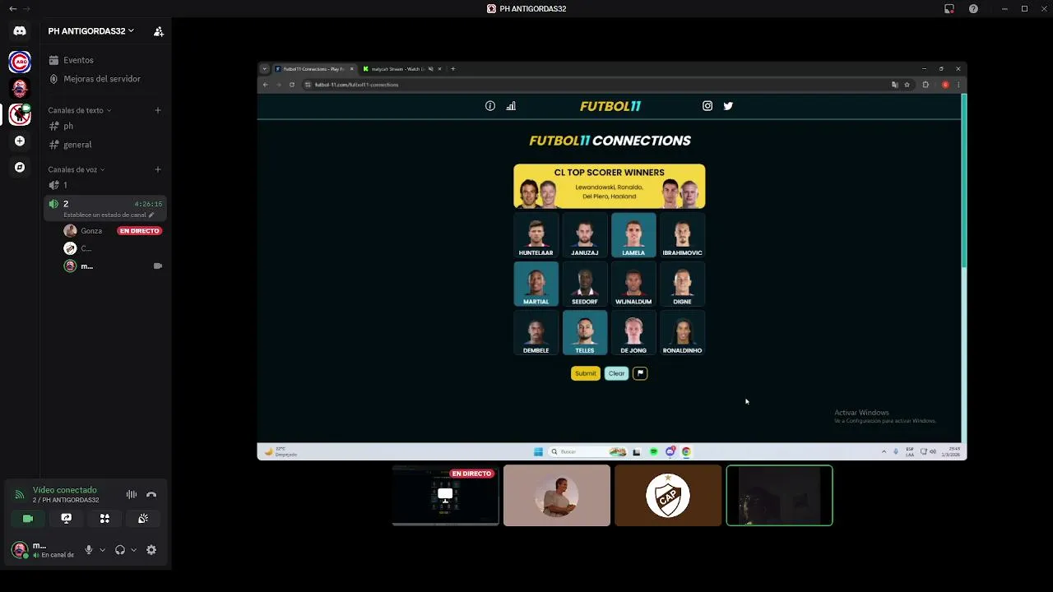Screen dimensions: 1053x592
Task: Click the streamed browser page scrollbar
Action: 963,181
